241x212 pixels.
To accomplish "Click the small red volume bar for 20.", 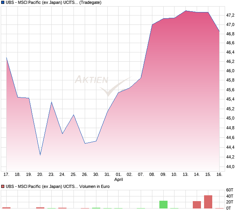I will coord(40,208).
